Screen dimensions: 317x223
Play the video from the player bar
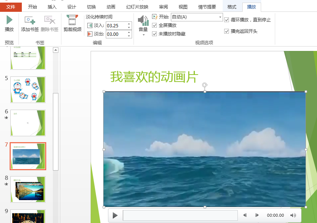tap(115, 215)
